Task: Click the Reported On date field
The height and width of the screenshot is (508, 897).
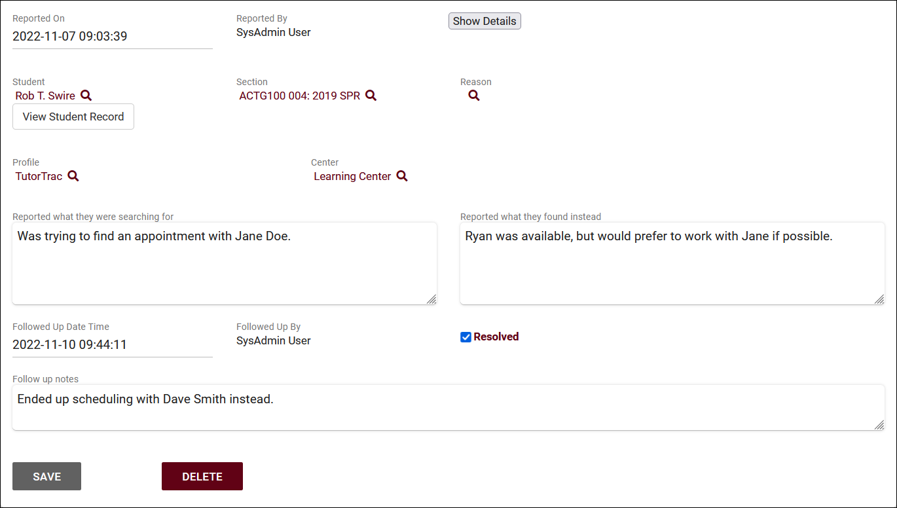Action: click(112, 37)
